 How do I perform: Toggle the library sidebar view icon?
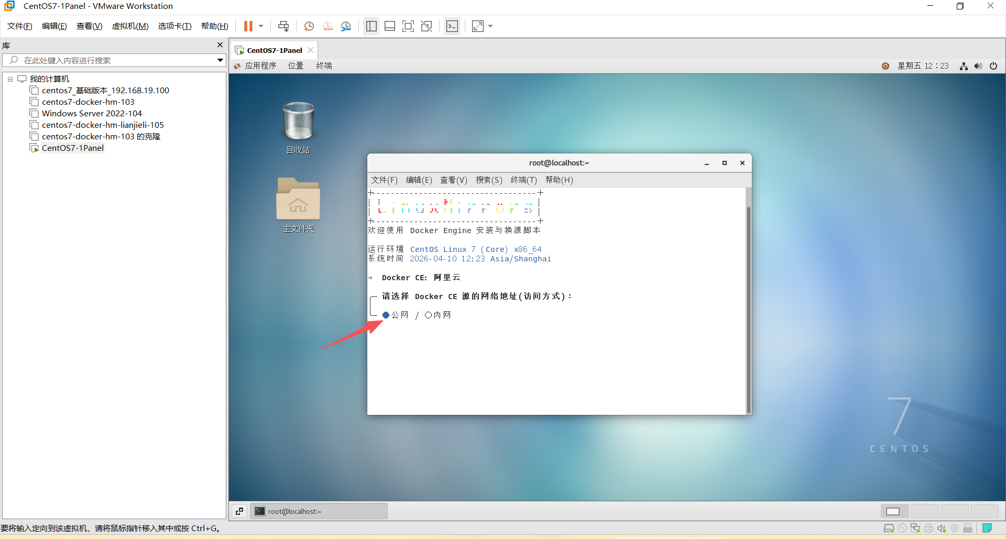[371, 26]
